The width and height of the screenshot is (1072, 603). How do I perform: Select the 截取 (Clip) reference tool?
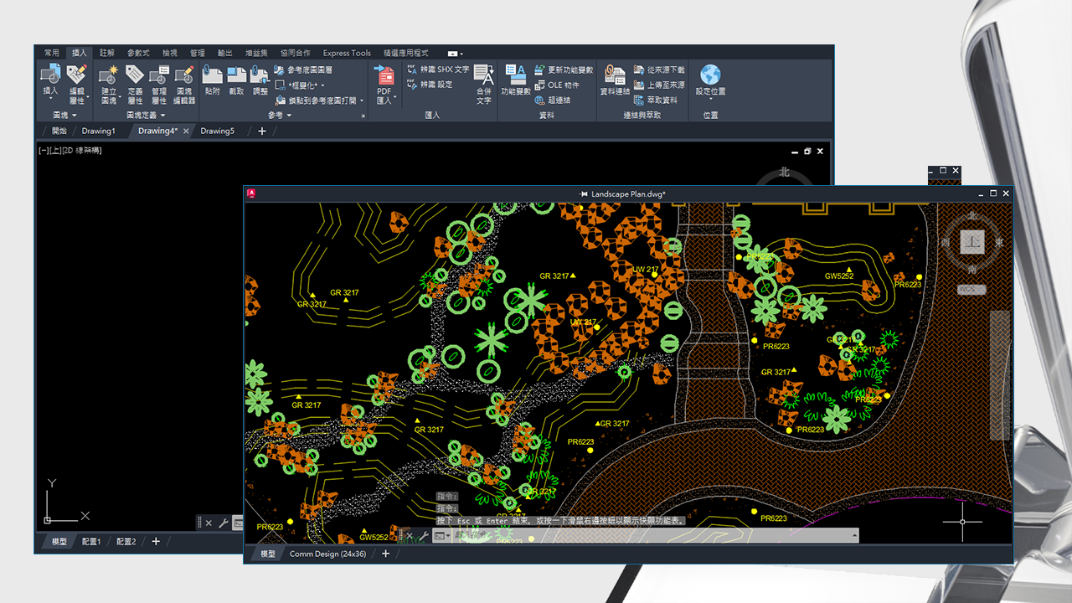[235, 74]
